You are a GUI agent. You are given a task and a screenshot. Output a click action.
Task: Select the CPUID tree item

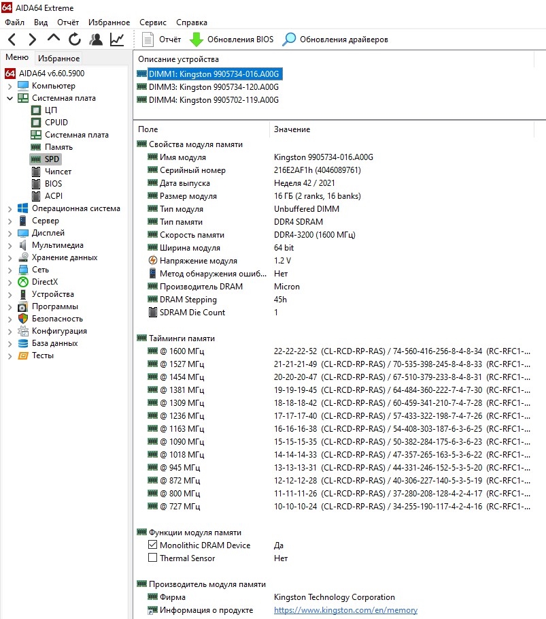point(56,123)
